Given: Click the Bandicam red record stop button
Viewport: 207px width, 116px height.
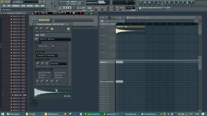Looking at the screenshot, I should coord(81,13).
